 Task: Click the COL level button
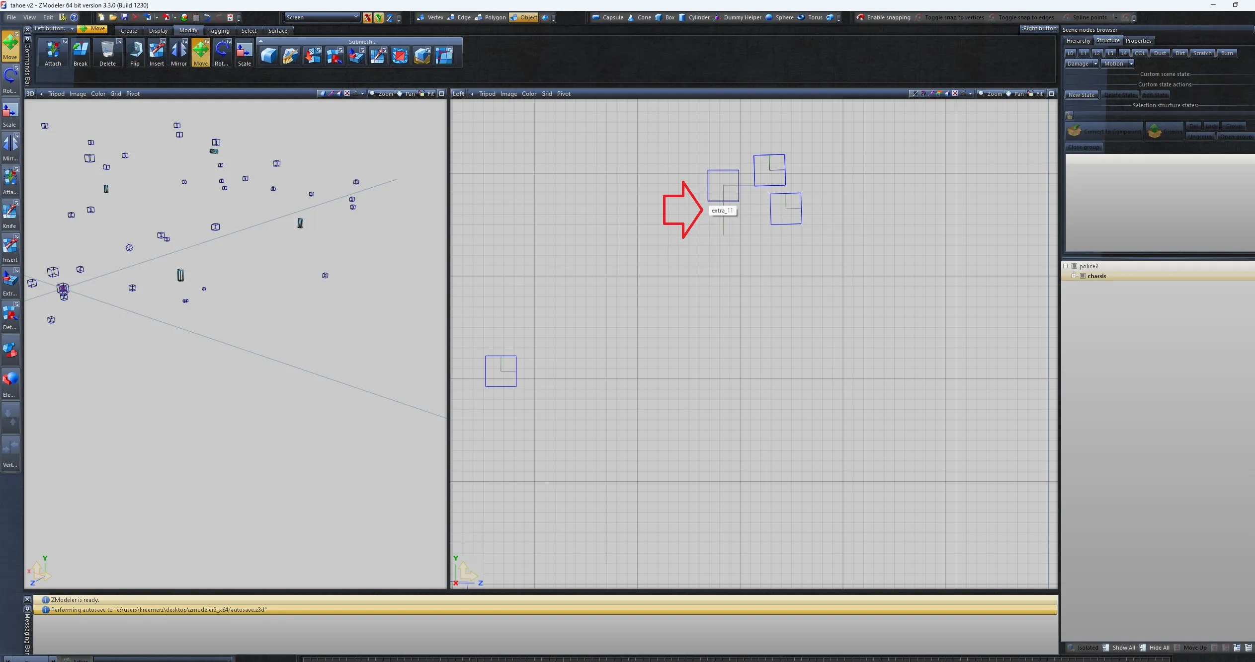coord(1140,53)
